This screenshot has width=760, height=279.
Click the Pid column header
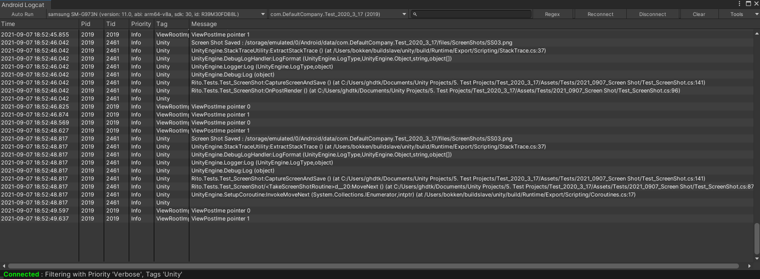click(x=92, y=24)
